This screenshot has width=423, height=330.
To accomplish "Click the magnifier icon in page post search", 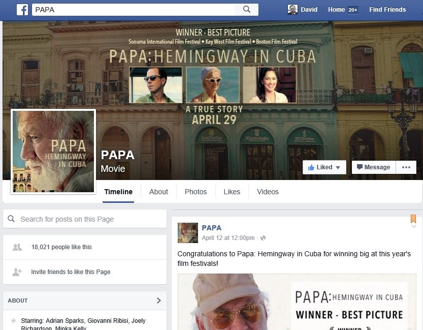I will tap(11, 219).
